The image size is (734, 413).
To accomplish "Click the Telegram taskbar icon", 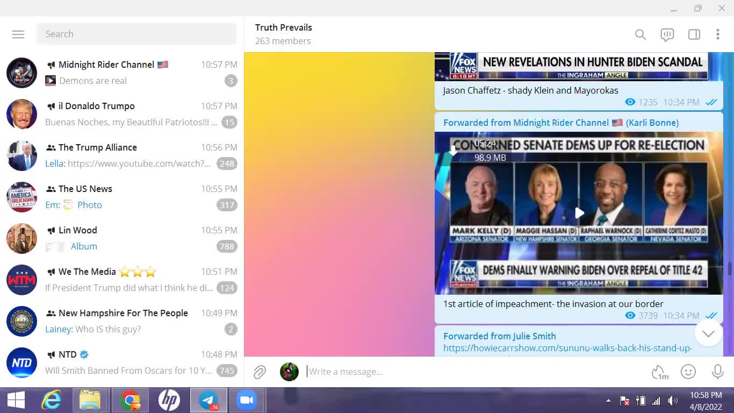I will [x=208, y=400].
